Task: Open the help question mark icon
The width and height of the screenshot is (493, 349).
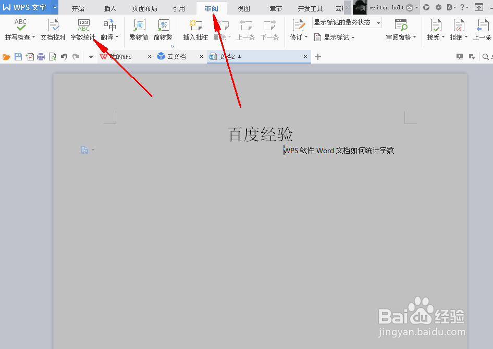Action: click(462, 7)
